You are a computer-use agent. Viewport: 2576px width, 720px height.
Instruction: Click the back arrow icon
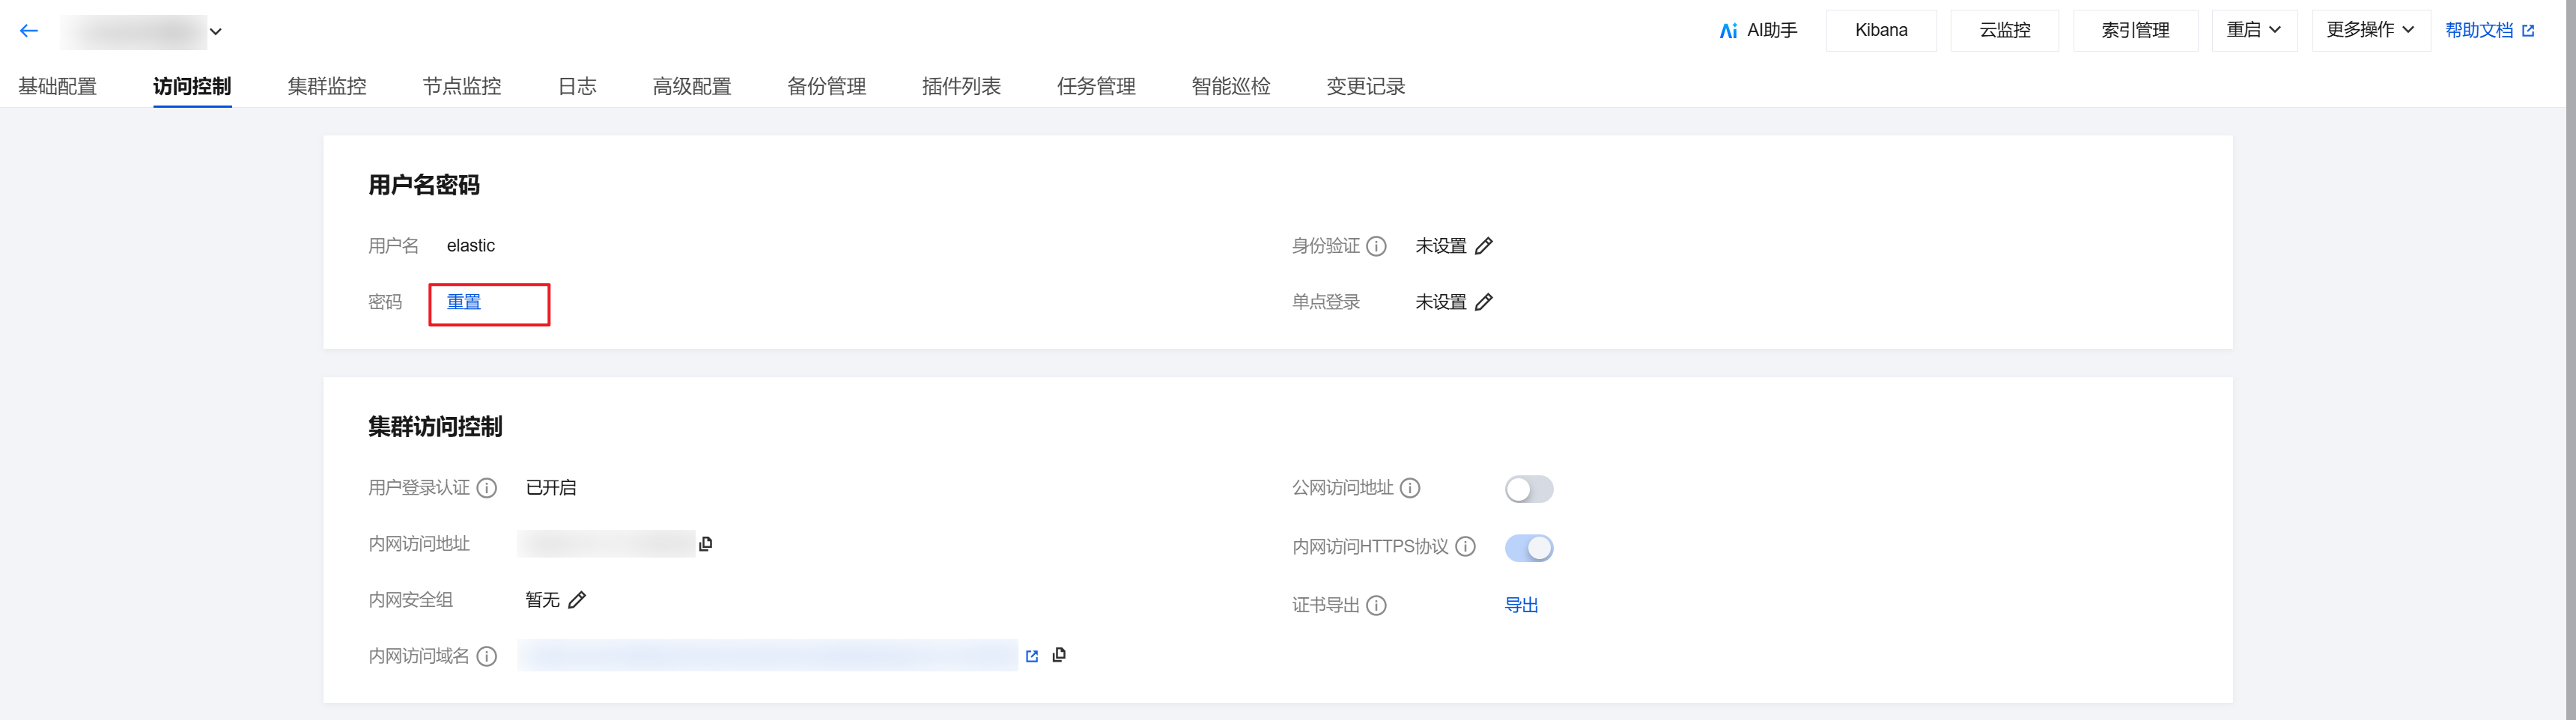click(29, 31)
